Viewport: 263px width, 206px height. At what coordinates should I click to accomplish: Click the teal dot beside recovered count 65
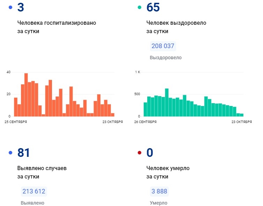140,7
